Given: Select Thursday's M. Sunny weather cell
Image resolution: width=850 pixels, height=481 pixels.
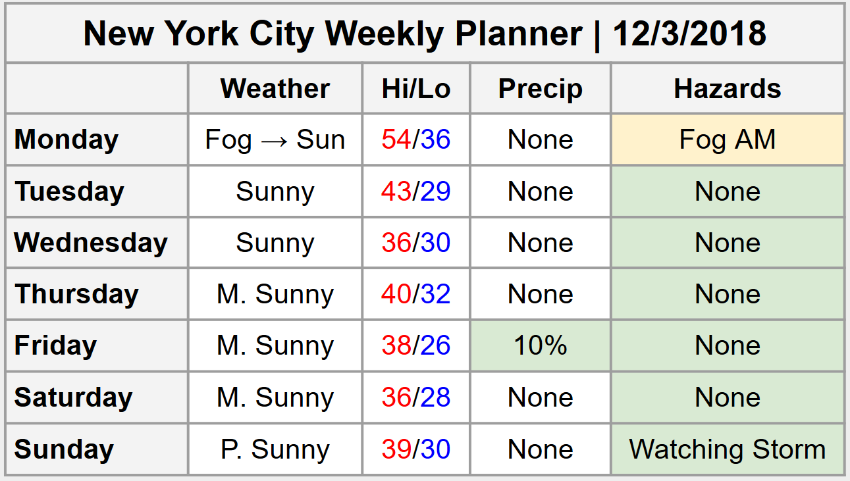Looking at the screenshot, I should click(x=275, y=294).
